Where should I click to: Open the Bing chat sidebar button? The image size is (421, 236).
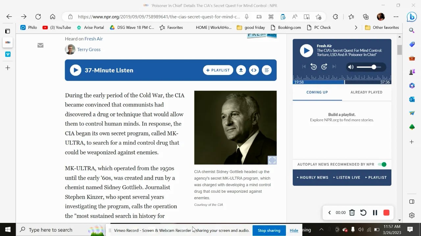pyautogui.click(x=412, y=17)
